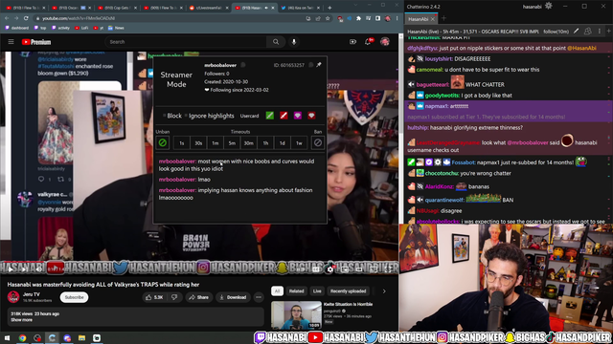Click the red unmod slash icon in usercard
Viewport: 613px width, 344px height.
coord(284,116)
